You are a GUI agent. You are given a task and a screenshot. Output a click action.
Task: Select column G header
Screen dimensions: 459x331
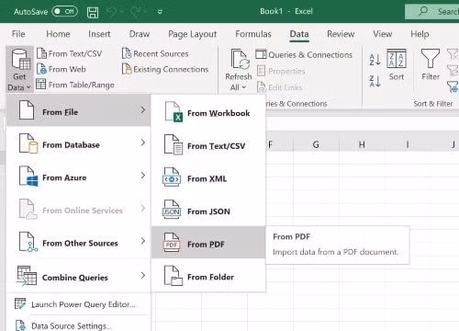(316, 144)
